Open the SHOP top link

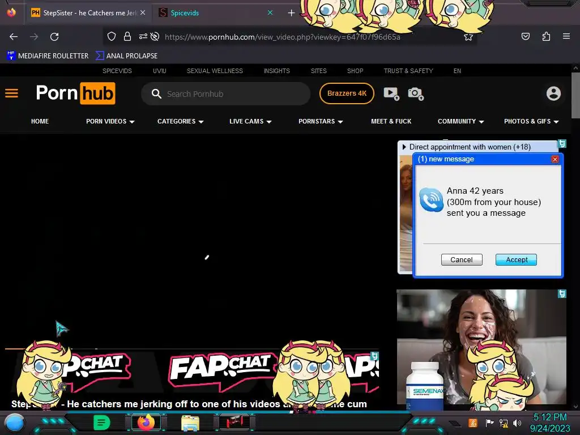coord(355,71)
